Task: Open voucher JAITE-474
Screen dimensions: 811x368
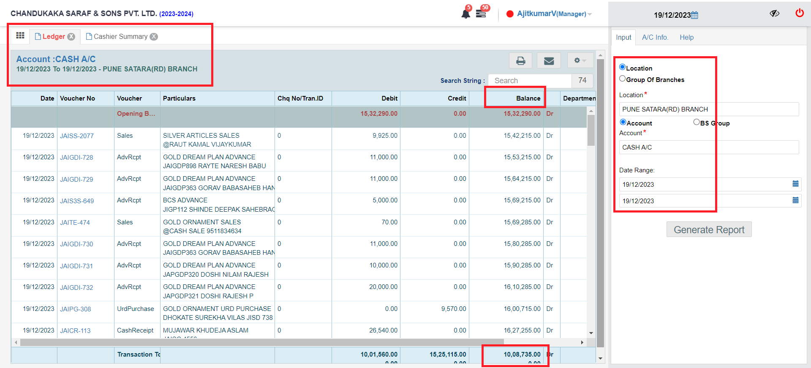Action: pyautogui.click(x=75, y=223)
